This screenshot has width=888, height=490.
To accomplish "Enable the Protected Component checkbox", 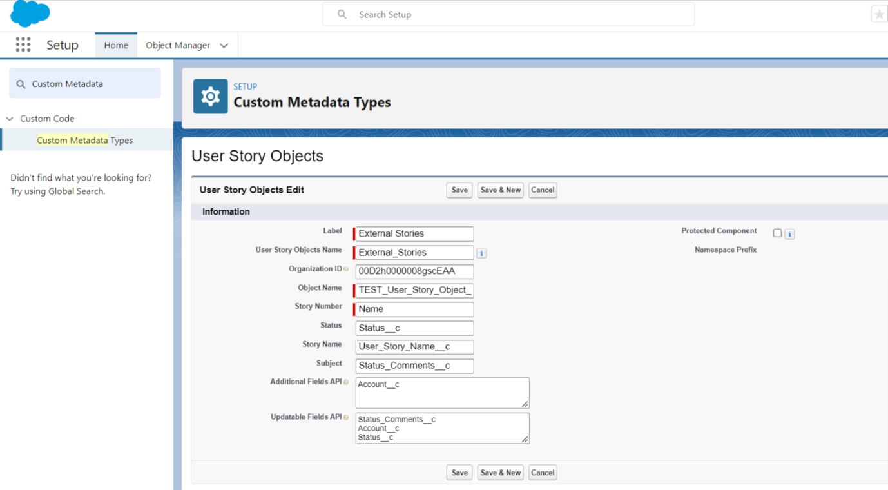I will pyautogui.click(x=777, y=233).
